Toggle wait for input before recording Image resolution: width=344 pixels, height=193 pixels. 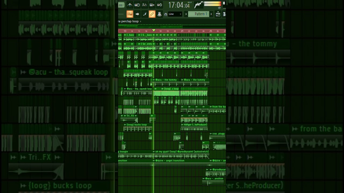point(137,5)
